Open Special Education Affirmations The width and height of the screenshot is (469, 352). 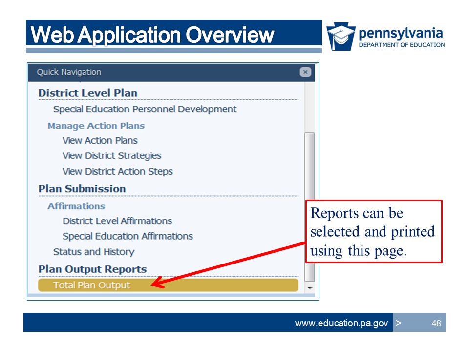[x=128, y=236]
